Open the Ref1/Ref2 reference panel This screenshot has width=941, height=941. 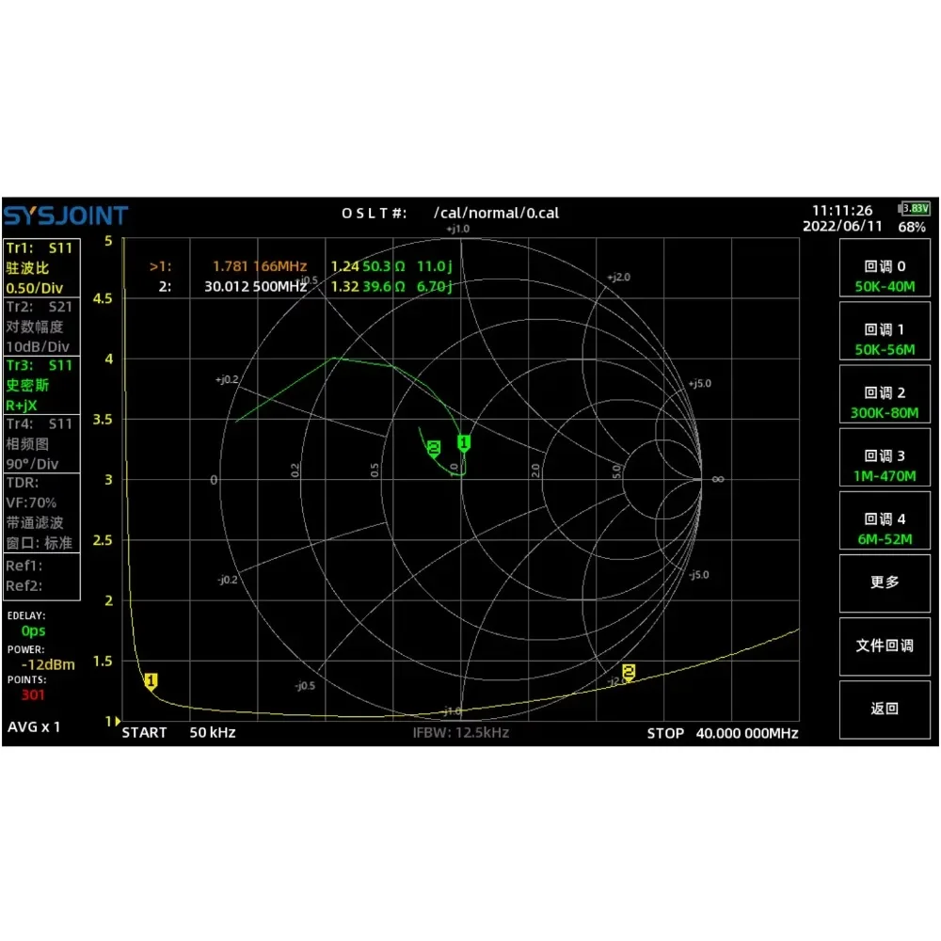(x=41, y=576)
